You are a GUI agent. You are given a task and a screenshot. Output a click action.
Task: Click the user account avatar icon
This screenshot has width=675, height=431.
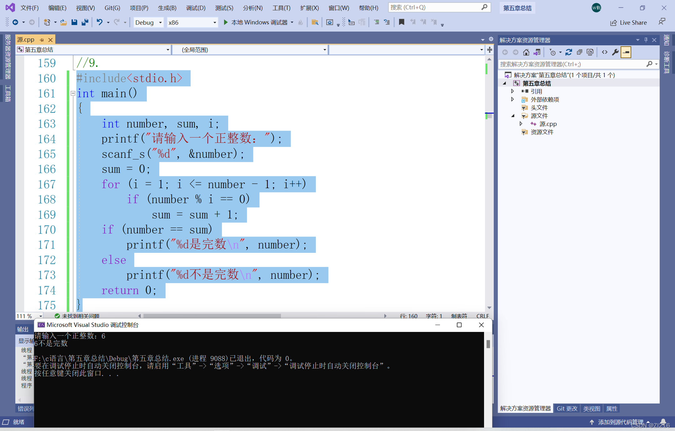pos(596,8)
